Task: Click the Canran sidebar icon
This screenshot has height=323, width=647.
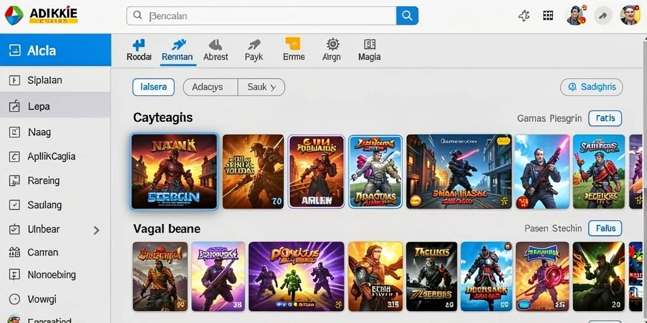Action: point(15,252)
